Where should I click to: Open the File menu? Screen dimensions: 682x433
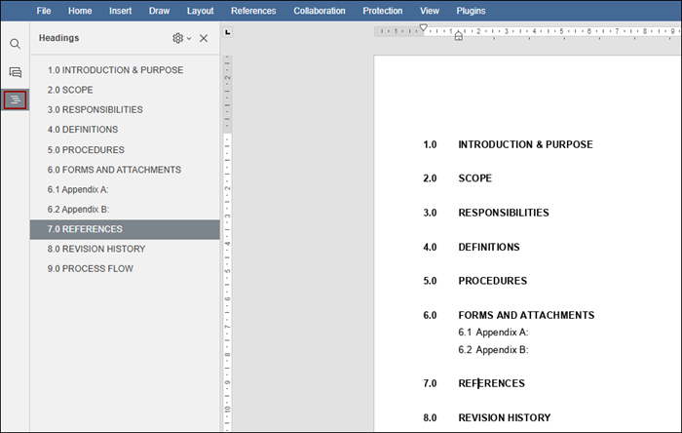tap(44, 11)
